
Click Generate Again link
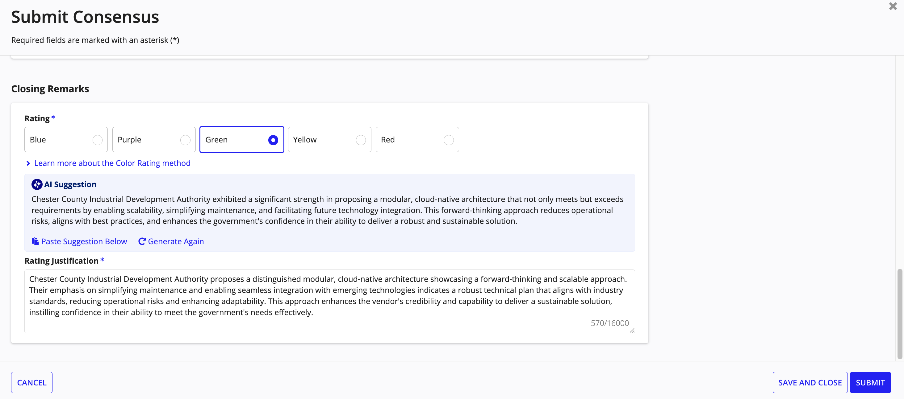click(171, 241)
